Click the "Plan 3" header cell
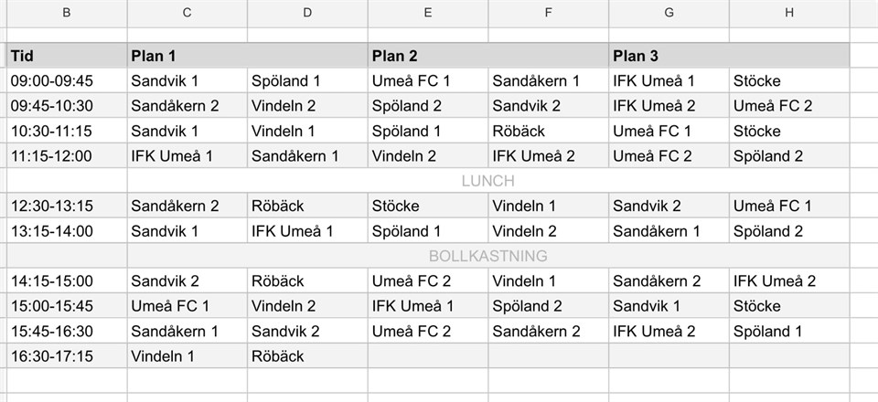 728,55
